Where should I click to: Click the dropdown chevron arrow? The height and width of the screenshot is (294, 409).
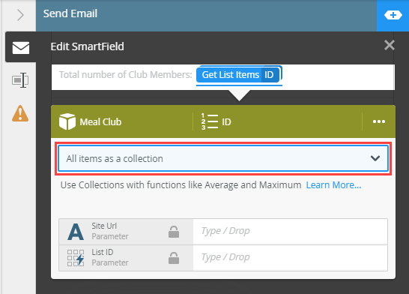point(375,158)
